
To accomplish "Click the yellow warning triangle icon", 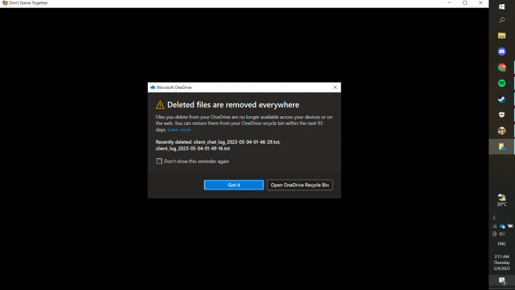I will pos(160,105).
